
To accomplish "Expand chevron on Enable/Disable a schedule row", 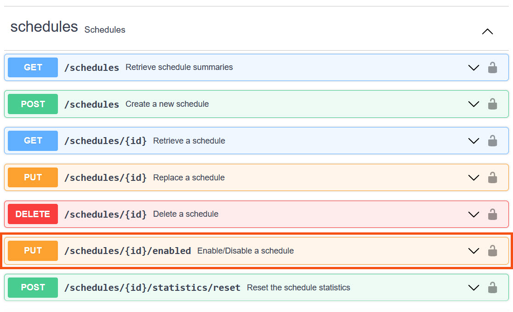I will (473, 251).
